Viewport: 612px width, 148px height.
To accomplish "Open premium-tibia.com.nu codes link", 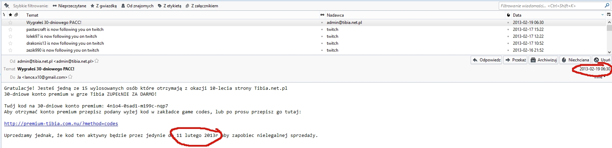I will click(x=61, y=124).
